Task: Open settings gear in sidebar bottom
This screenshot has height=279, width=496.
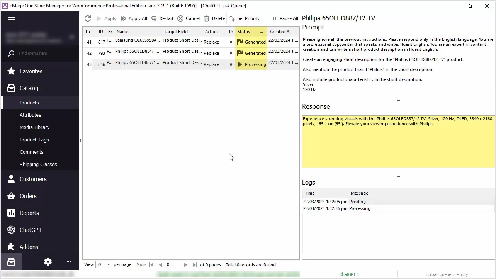Action: click(48, 262)
